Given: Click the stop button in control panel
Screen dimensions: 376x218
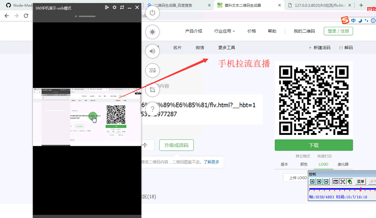Looking at the screenshot, I should tap(320, 181).
